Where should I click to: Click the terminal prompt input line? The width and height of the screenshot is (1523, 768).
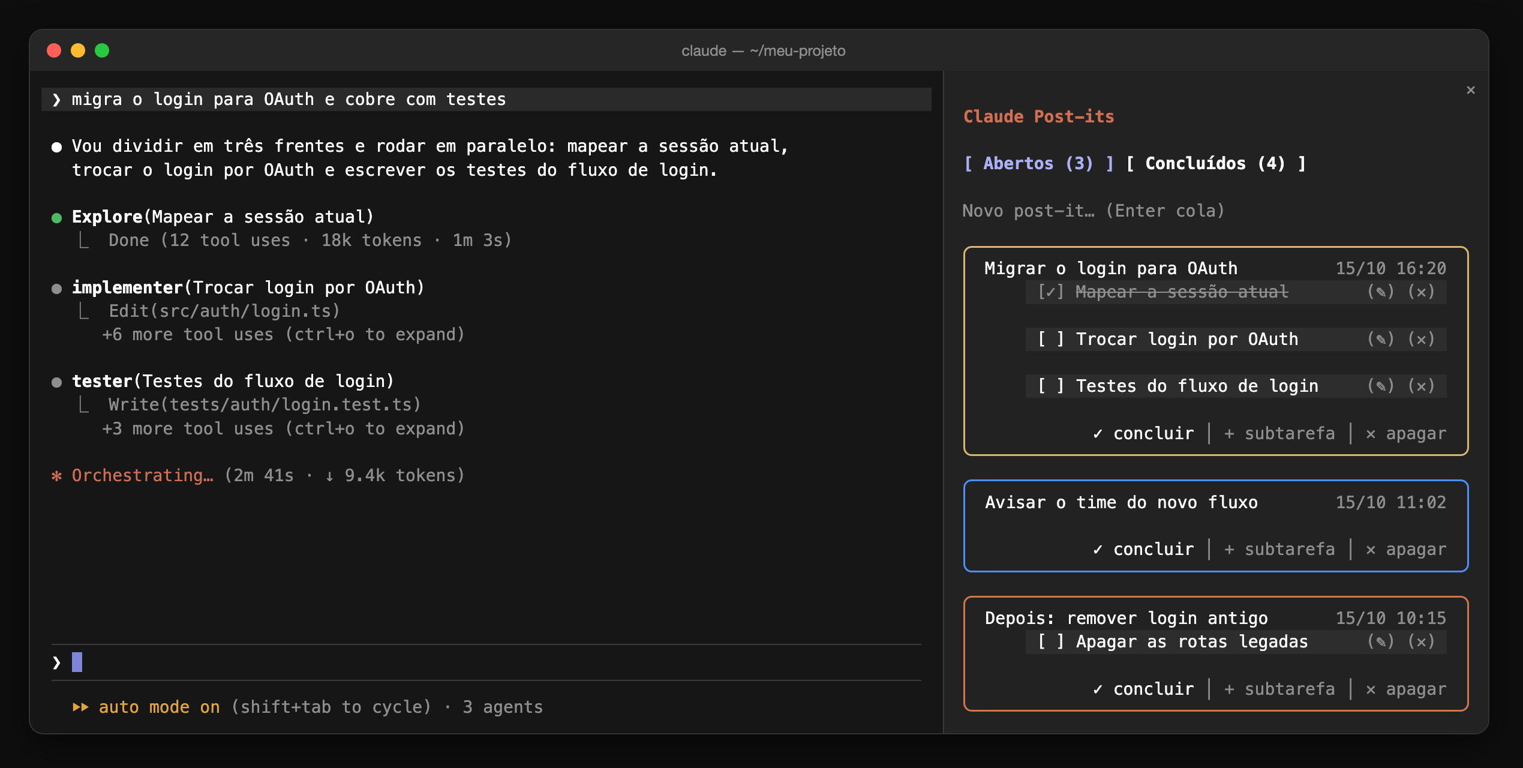(x=486, y=662)
